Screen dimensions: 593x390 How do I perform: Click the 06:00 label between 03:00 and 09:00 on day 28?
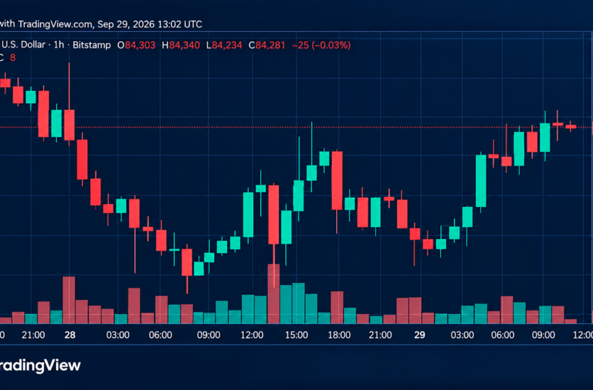pyautogui.click(x=160, y=335)
